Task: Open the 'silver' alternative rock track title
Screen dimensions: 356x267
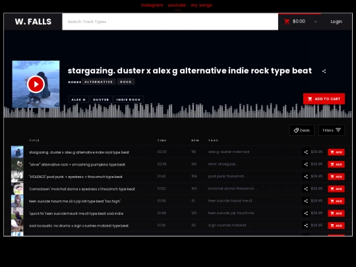Action: point(77,165)
